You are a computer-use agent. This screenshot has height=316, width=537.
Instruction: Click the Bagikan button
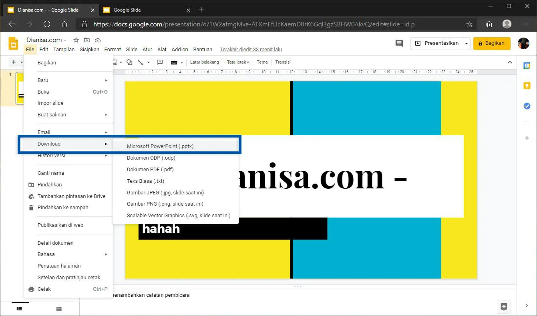[x=492, y=43]
